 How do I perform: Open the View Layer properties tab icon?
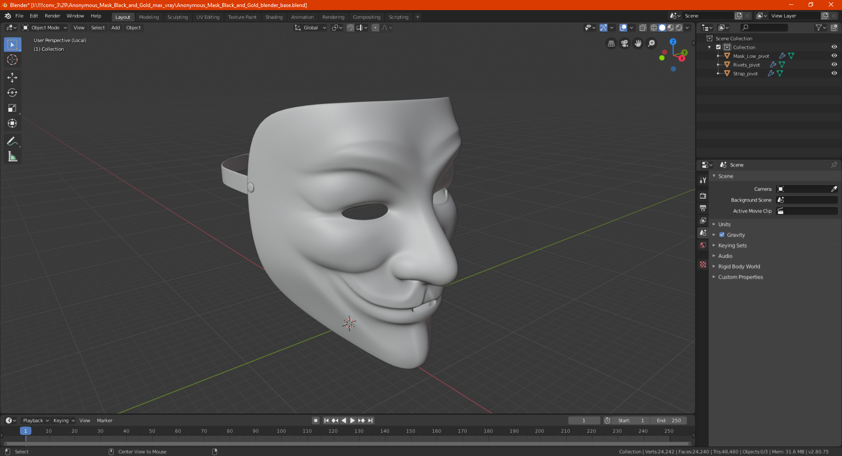coord(703,220)
